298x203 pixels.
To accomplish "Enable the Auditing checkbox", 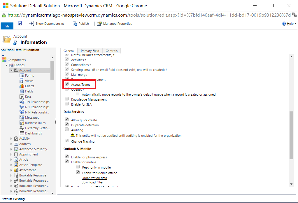I will 67,130.
